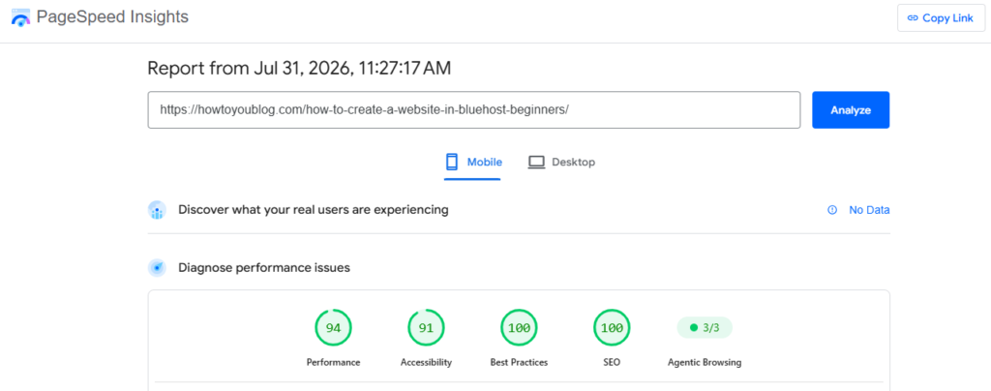Click the Accessibility label
The width and height of the screenshot is (991, 391).
426,363
